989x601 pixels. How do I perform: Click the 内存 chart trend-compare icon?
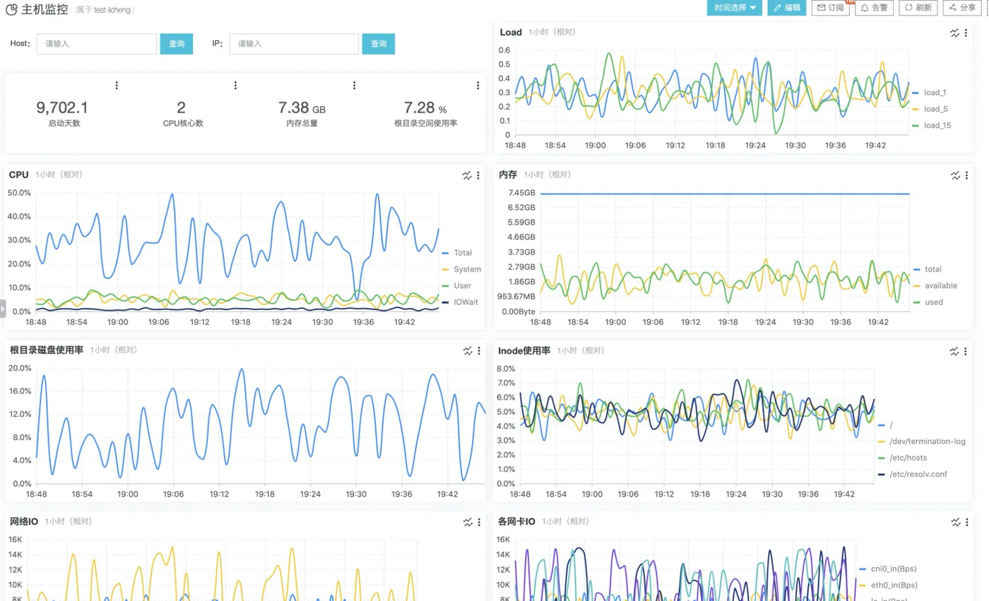tap(955, 175)
